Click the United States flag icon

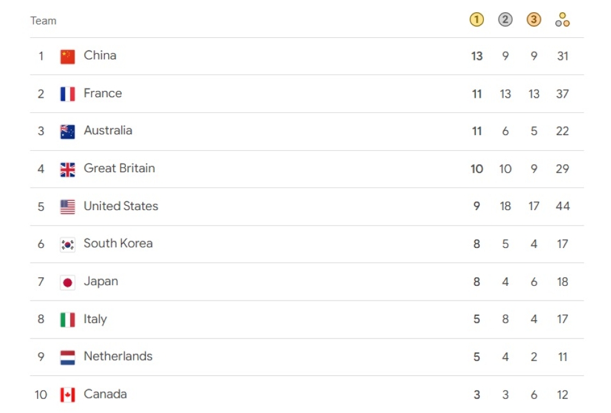tap(67, 206)
